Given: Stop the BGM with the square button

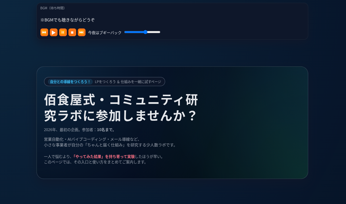Looking at the screenshot, I should [72, 32].
